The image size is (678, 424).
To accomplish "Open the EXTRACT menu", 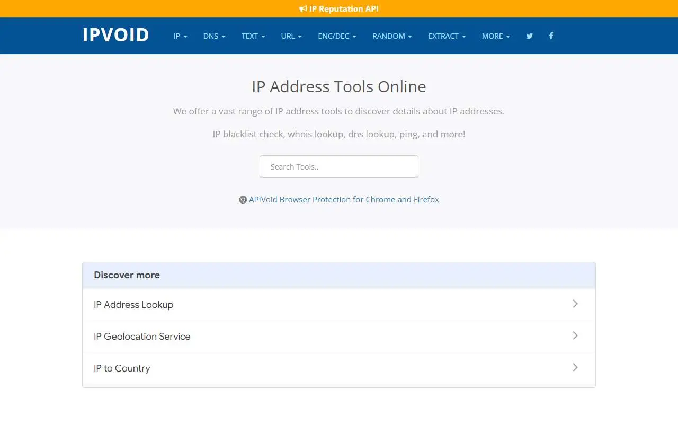I will [447, 36].
